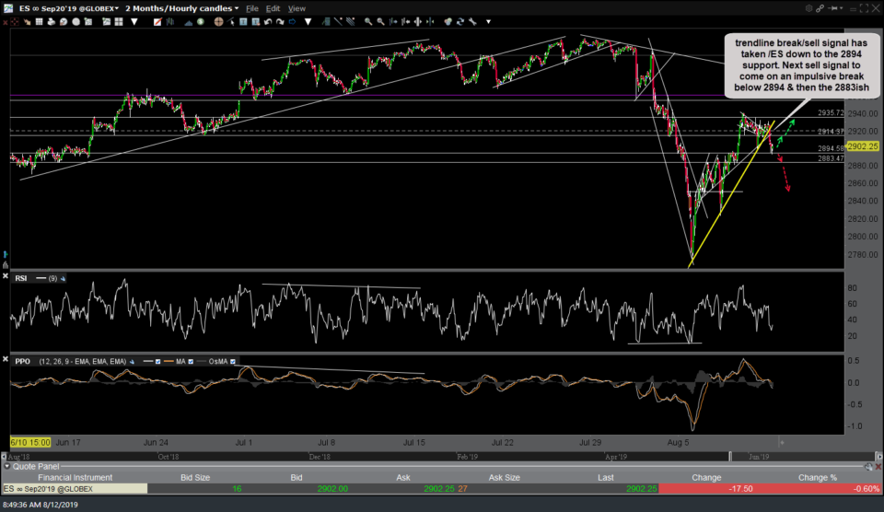The image size is (884, 512).
Task: Click the Bid Size column header
Action: pyautogui.click(x=195, y=478)
